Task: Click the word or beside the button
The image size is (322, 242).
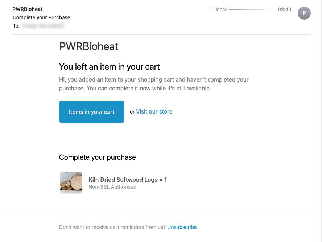Action: [x=132, y=112]
